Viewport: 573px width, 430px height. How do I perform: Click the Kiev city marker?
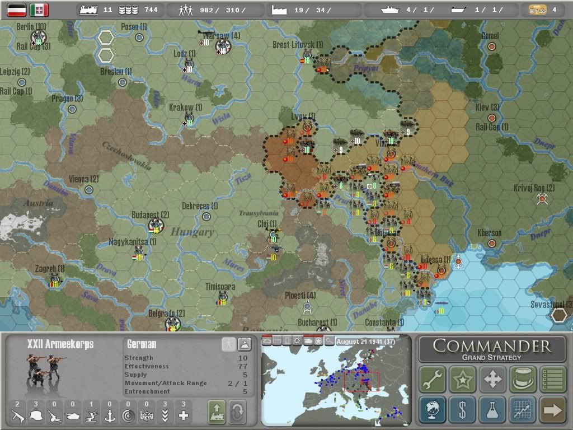pyautogui.click(x=492, y=118)
